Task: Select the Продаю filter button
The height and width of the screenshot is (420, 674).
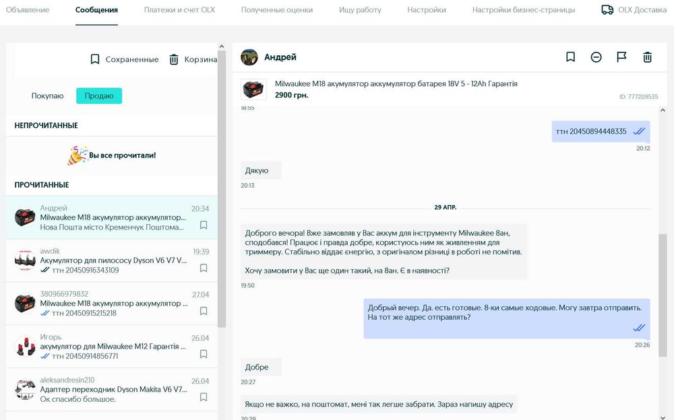Action: coord(99,96)
